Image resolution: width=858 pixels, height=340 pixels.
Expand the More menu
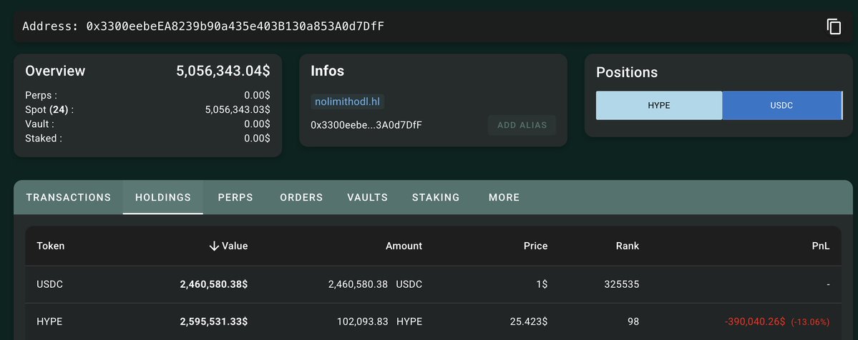click(x=504, y=197)
